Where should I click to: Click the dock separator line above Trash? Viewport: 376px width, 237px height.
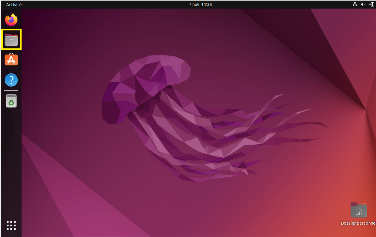11,90
